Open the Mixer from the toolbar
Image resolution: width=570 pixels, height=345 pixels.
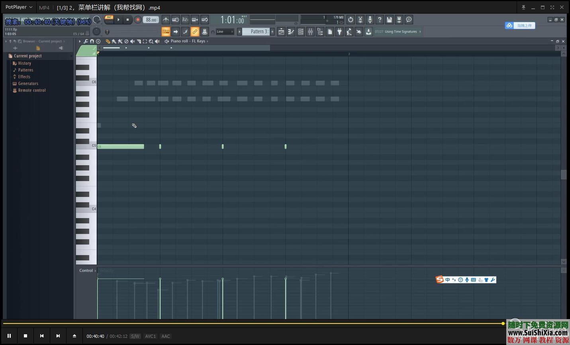(x=310, y=31)
